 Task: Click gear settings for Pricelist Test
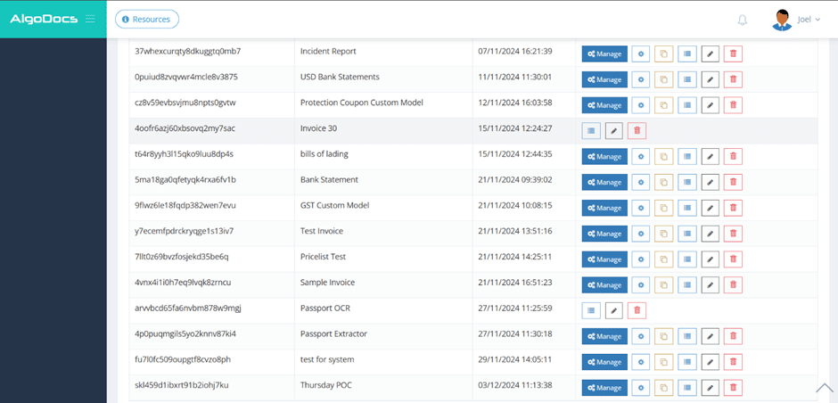point(641,259)
